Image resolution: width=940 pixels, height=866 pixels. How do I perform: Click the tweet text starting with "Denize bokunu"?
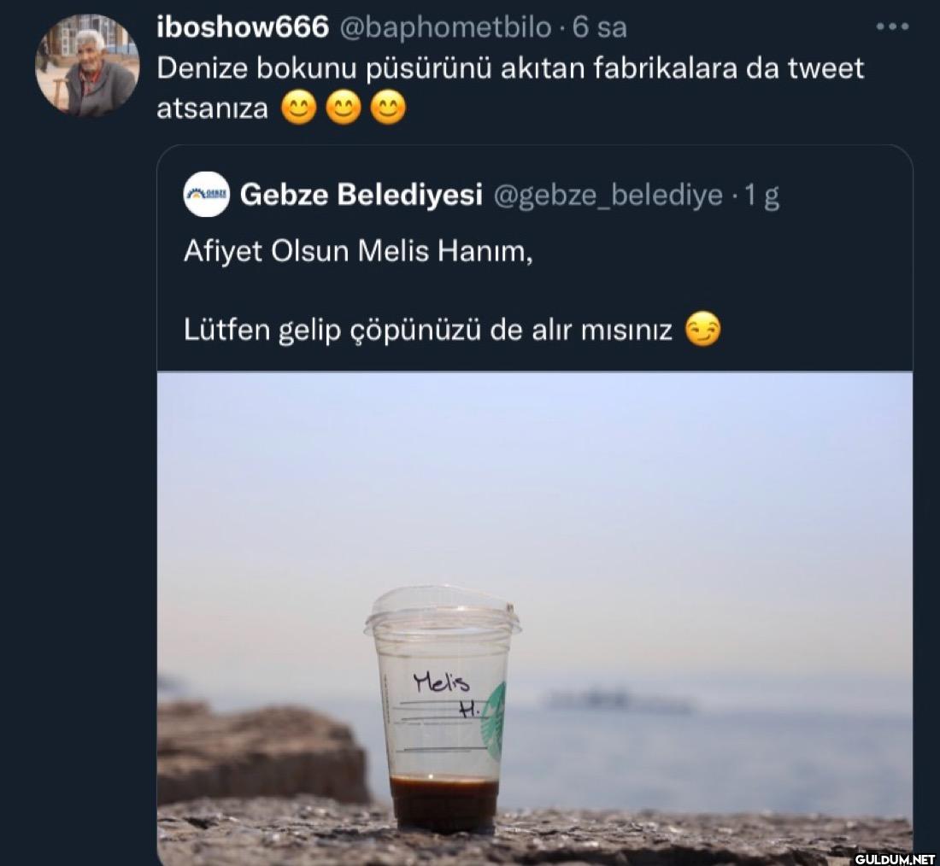click(x=510, y=68)
